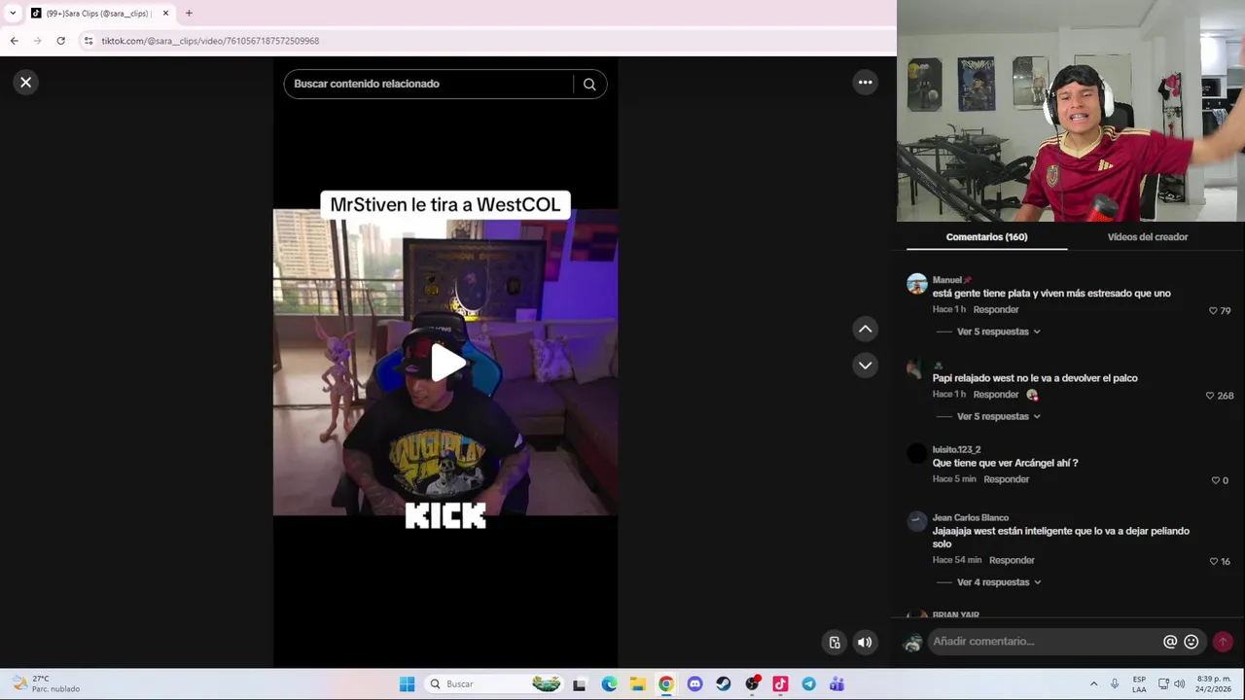
Task: Open Task View icon on taskbar
Action: tap(580, 684)
